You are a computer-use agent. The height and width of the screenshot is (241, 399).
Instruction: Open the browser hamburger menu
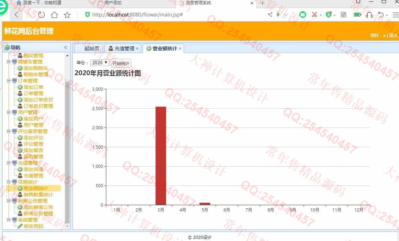[x=396, y=15]
